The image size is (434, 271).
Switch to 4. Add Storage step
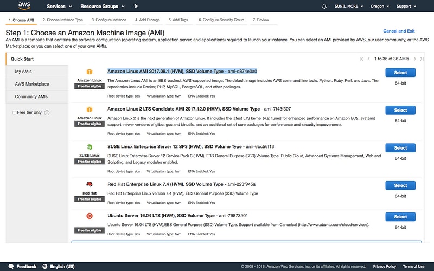(x=148, y=20)
